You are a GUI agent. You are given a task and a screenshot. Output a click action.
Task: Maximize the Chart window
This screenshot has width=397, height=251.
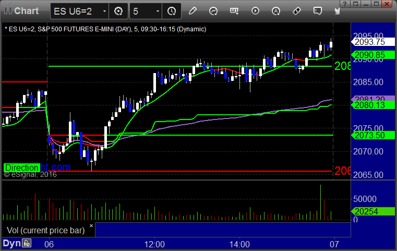pos(377,4)
